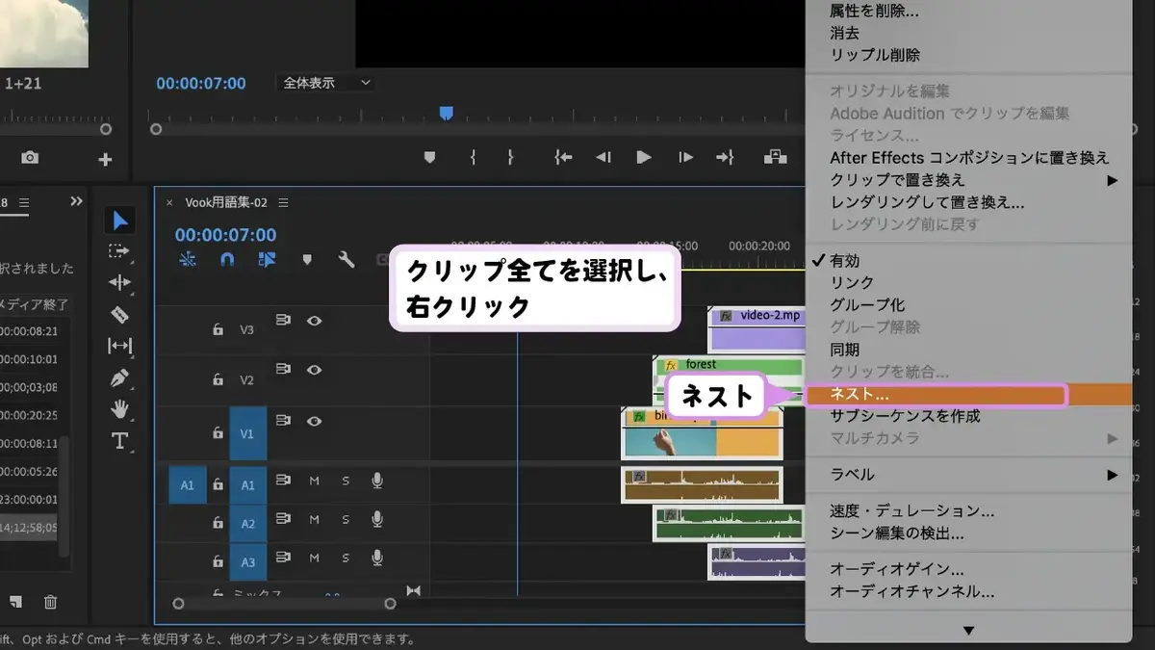1155x650 pixels.
Task: Toggle the timeline Snap magnet icon
Action: tap(227, 259)
